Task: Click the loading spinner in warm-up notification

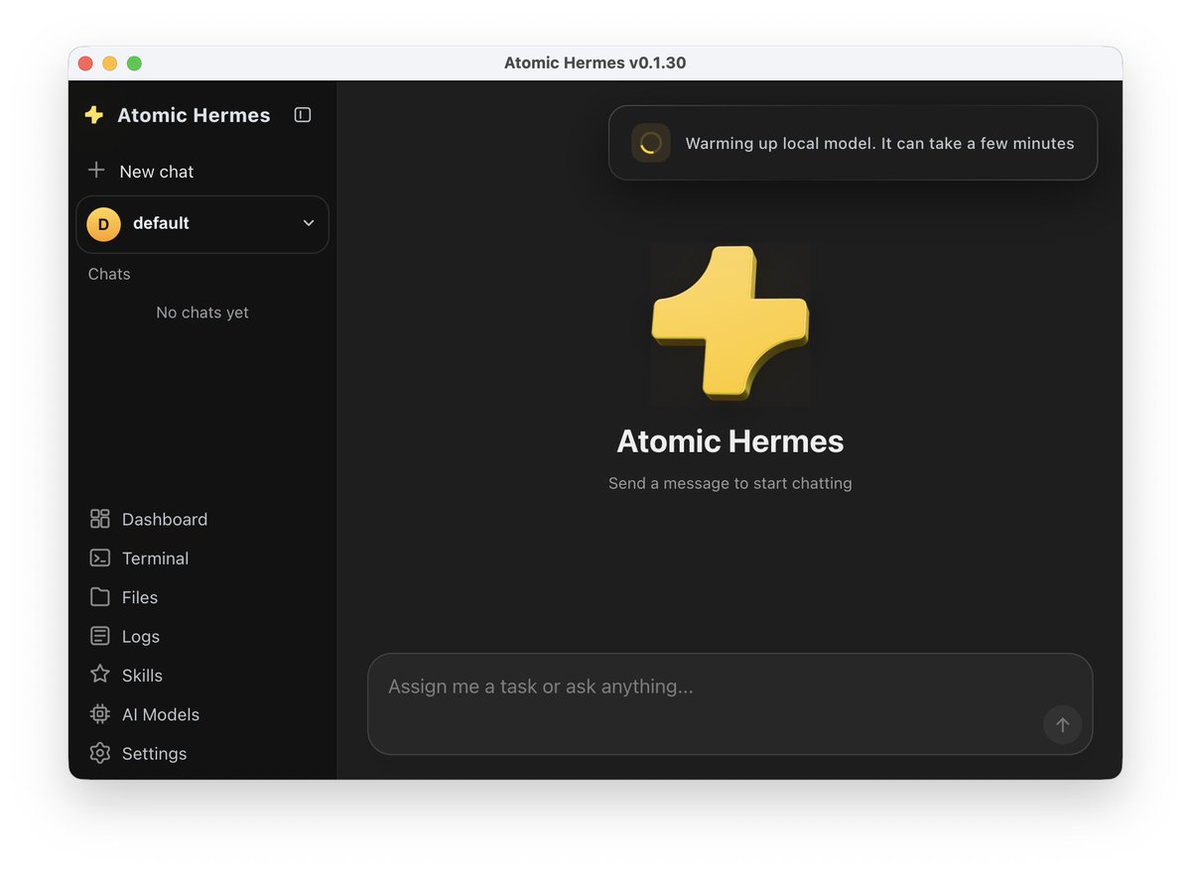Action: click(x=651, y=143)
